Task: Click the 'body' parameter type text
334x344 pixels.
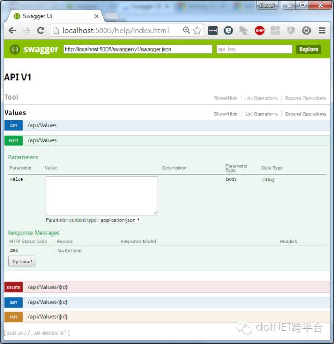Action: 231,179
